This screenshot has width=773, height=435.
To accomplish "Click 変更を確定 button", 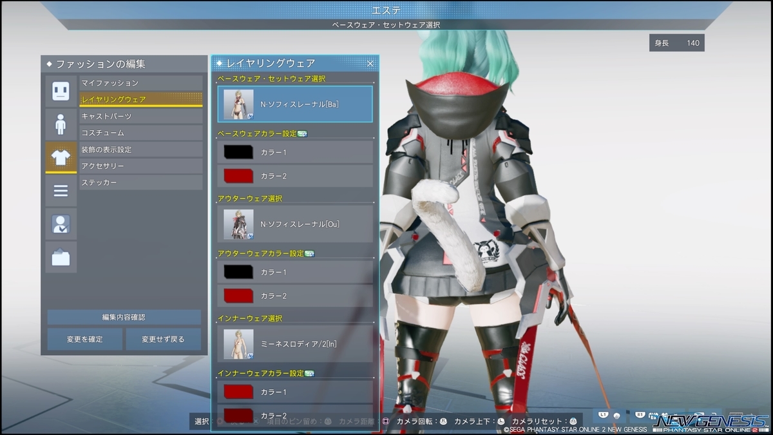I will point(85,339).
